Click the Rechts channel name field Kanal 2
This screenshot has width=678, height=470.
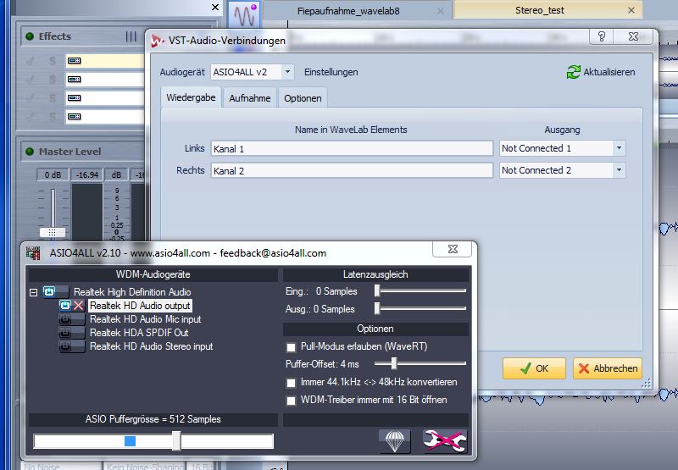351,170
